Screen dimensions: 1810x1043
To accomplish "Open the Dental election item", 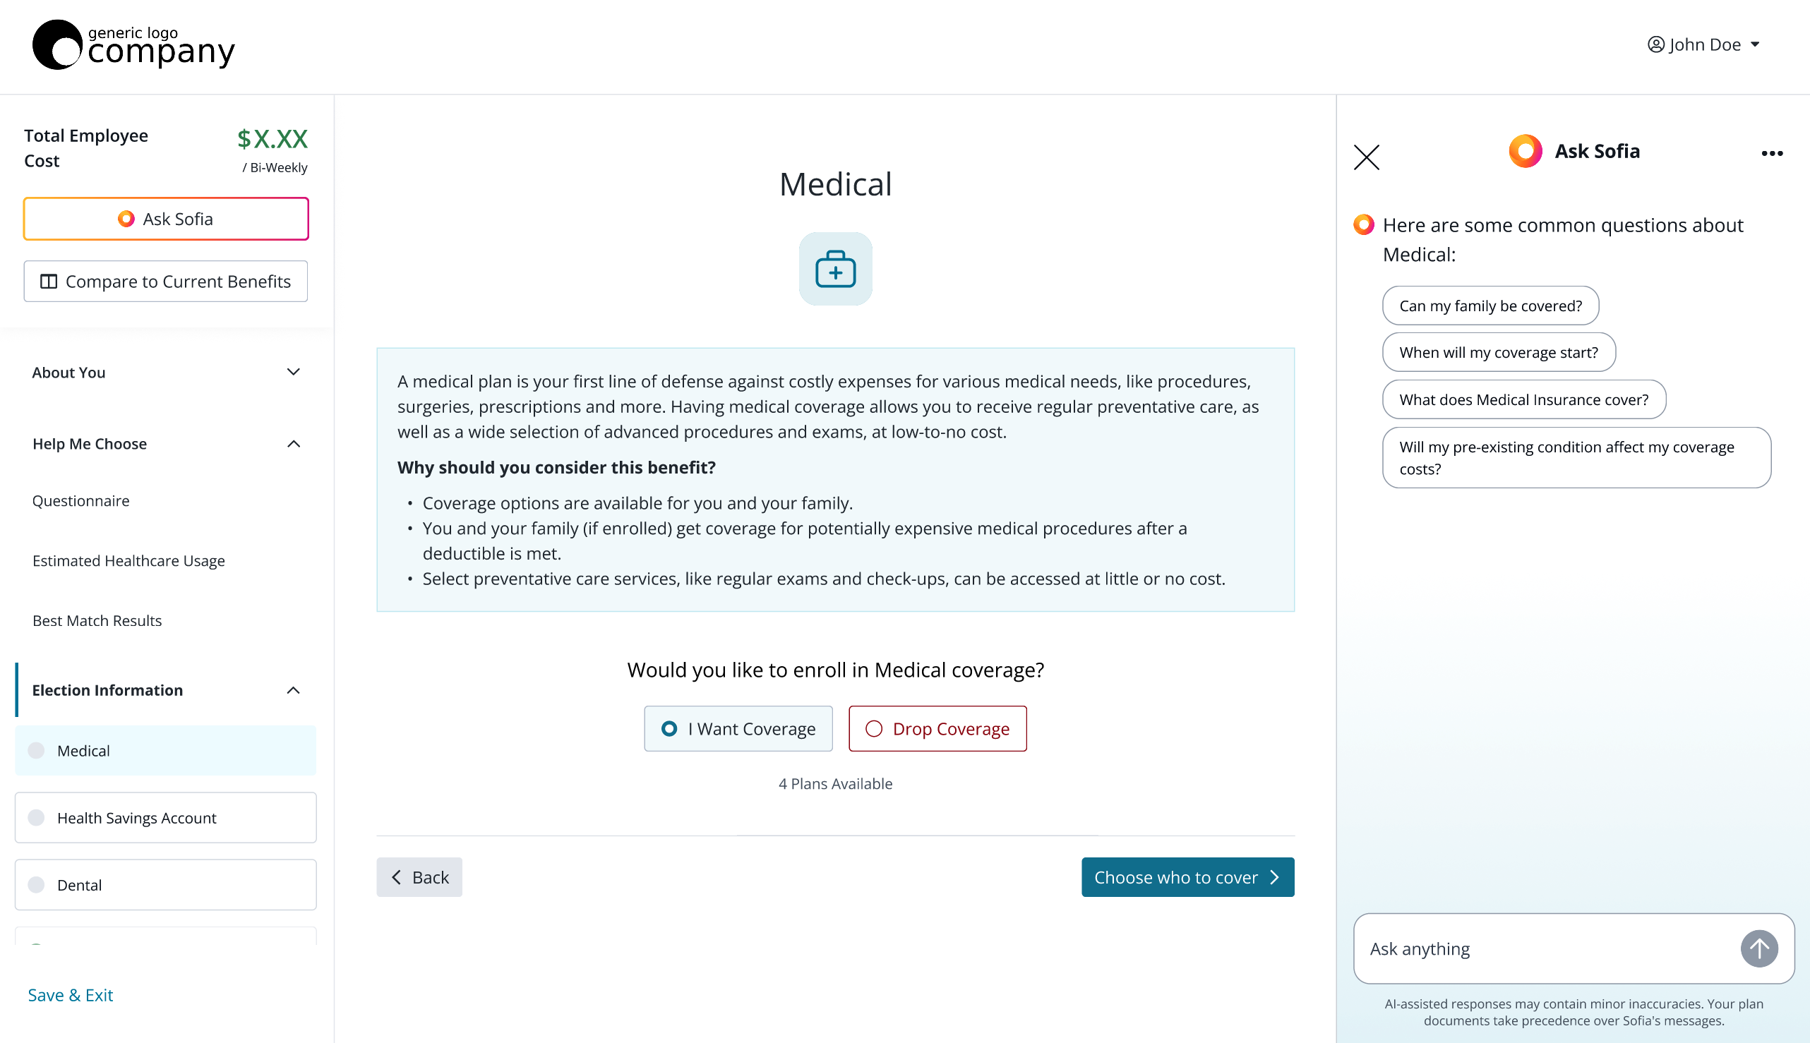I will coord(164,885).
